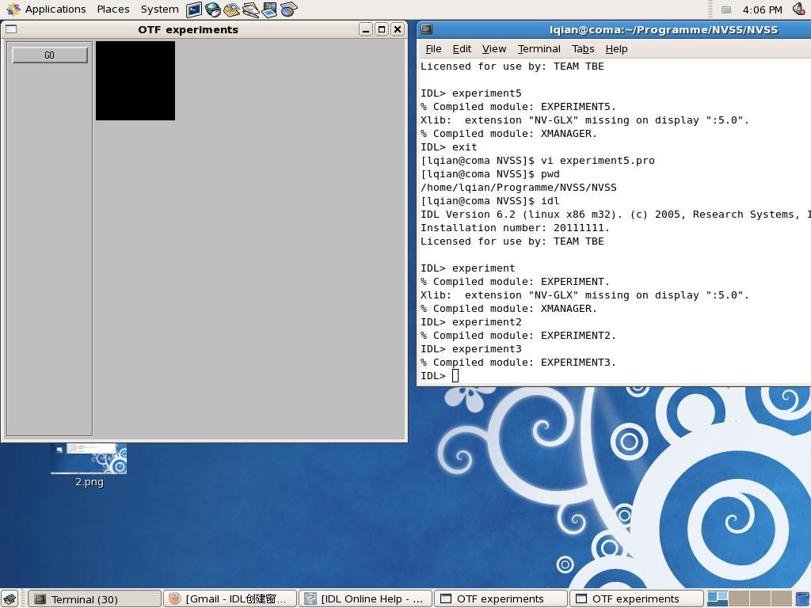
Task: Minimize the OTF experiments window
Action: point(366,29)
